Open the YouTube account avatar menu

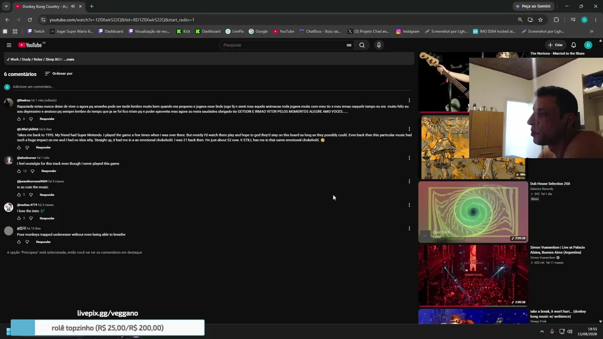[x=588, y=45]
